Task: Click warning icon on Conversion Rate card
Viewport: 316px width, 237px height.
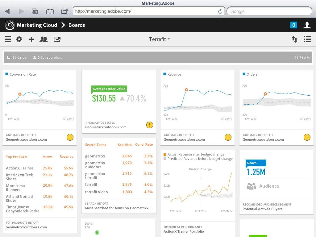Action: (x=70, y=137)
